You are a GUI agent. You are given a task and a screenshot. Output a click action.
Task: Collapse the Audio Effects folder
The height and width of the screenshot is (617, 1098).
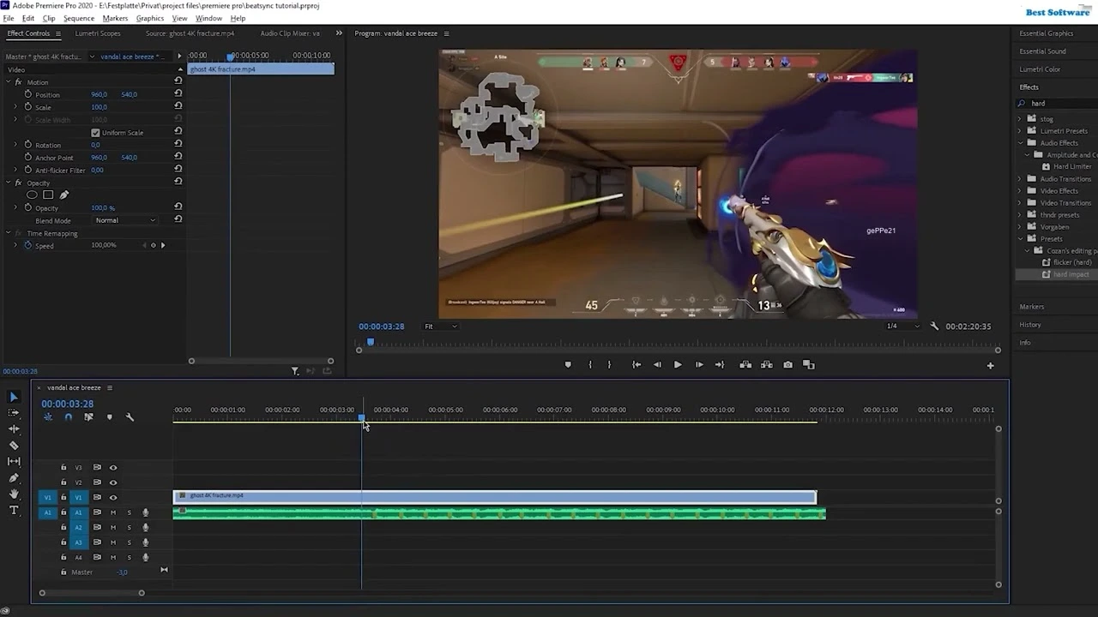pyautogui.click(x=1020, y=143)
